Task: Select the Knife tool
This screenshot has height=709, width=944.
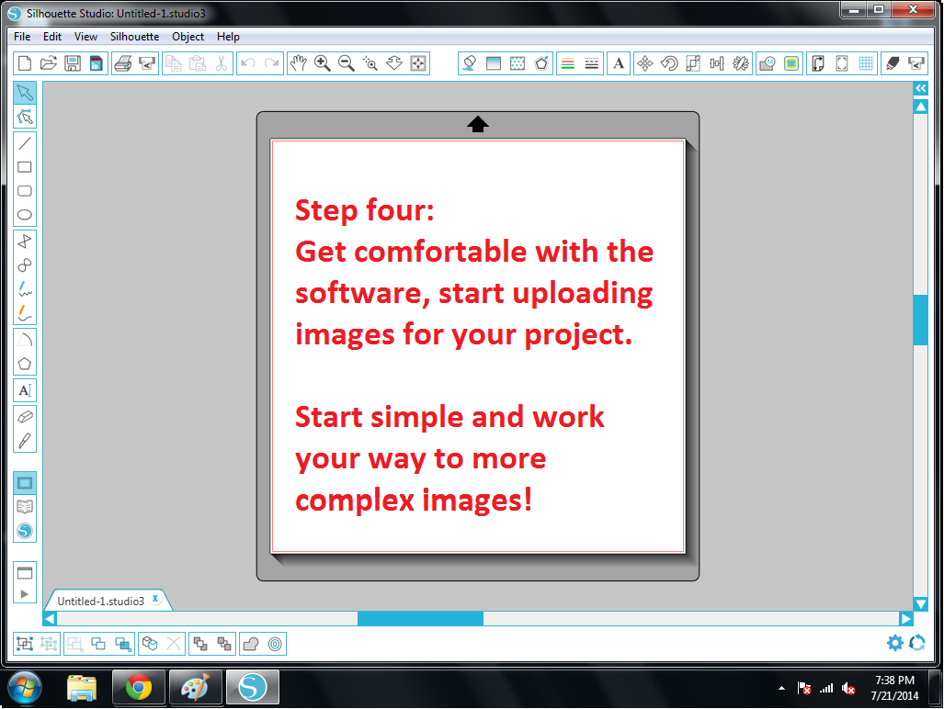Action: pyautogui.click(x=25, y=441)
